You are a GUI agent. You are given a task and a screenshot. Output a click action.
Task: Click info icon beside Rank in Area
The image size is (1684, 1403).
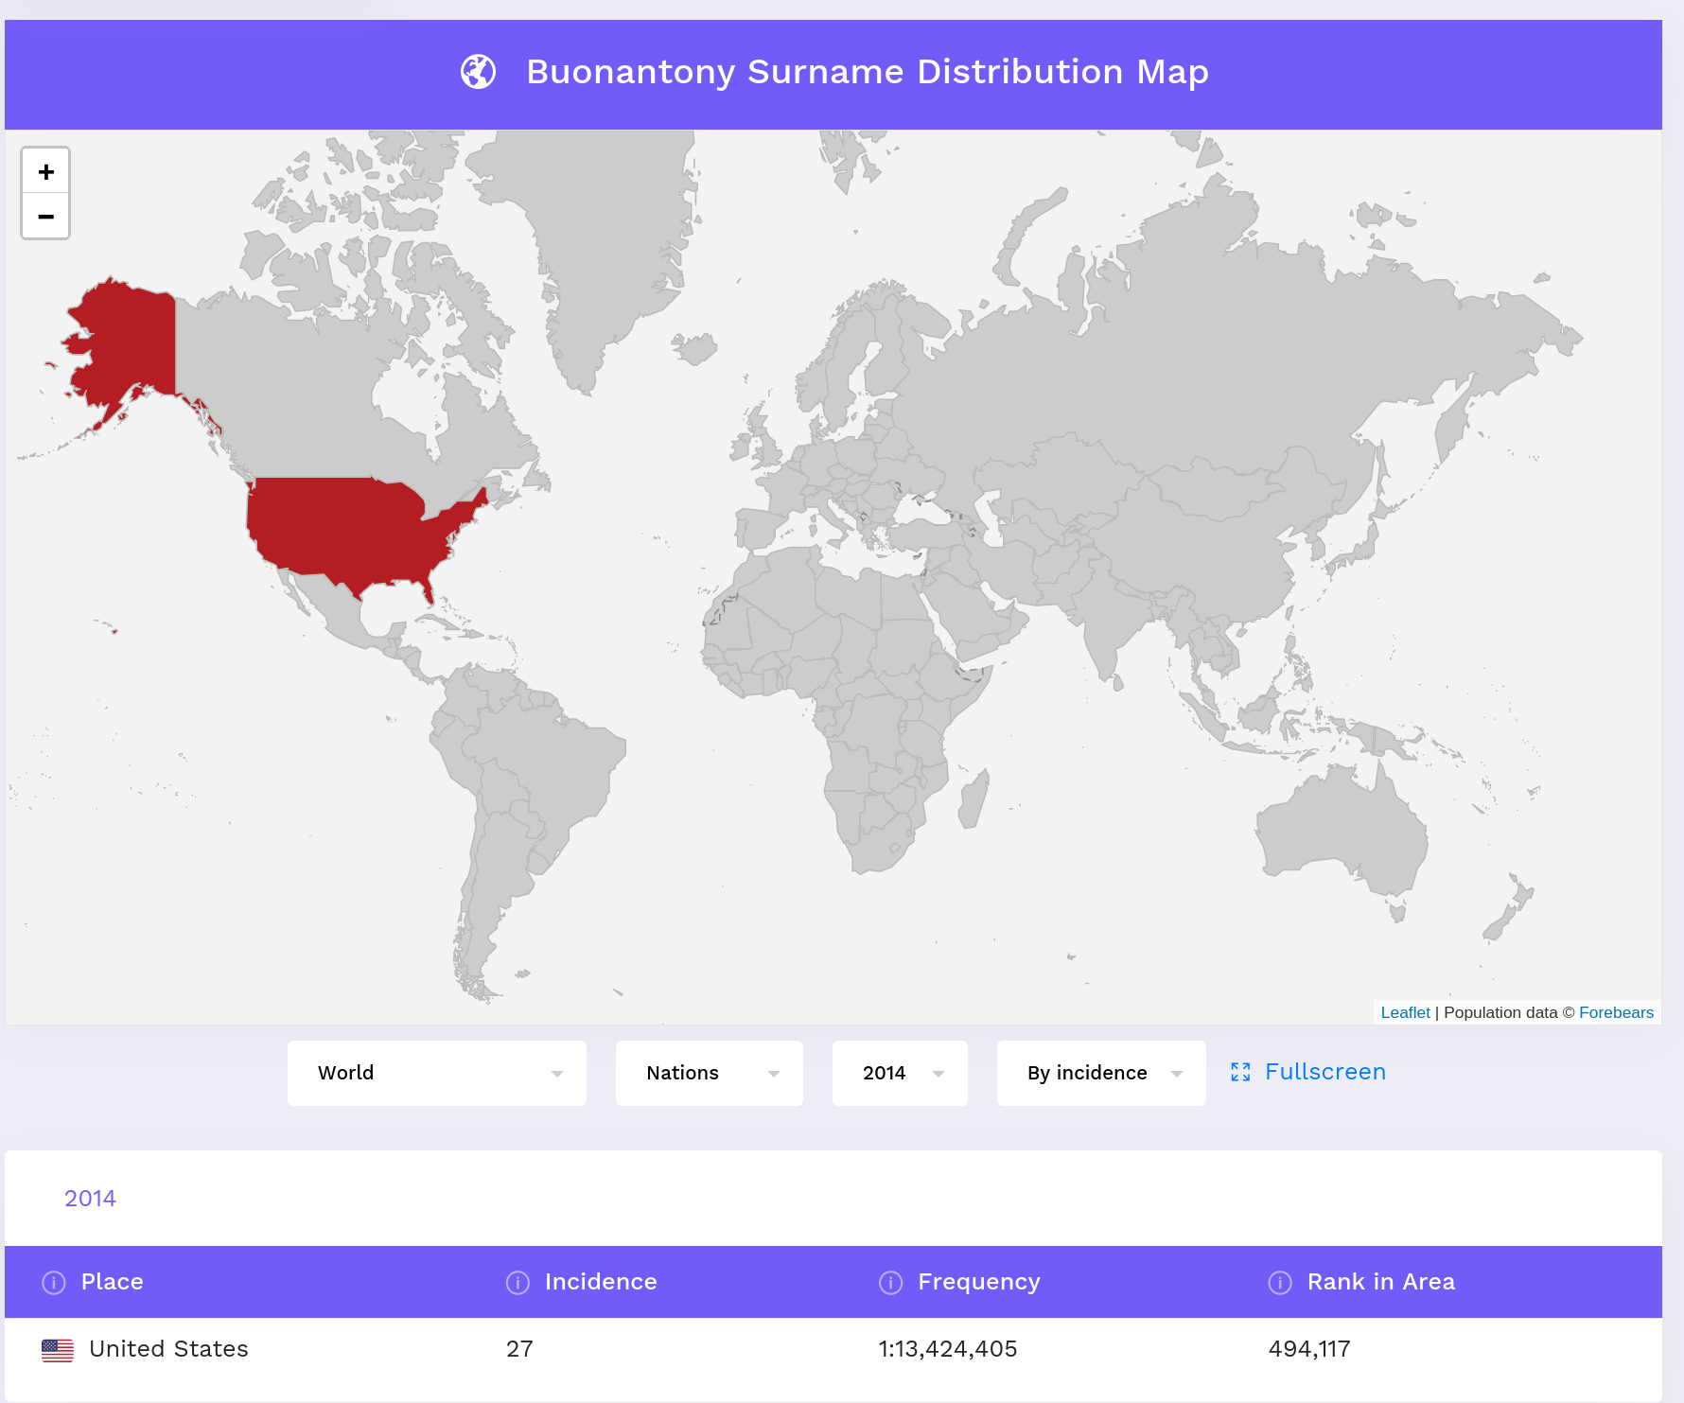(x=1280, y=1282)
